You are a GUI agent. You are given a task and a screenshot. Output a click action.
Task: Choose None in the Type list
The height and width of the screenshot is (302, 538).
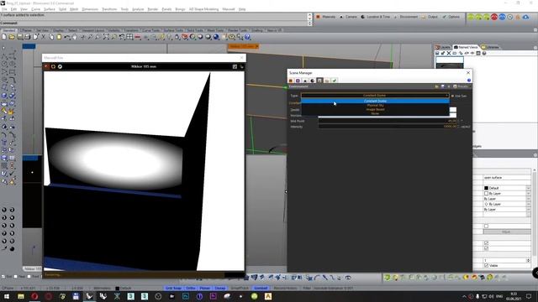tap(375, 114)
